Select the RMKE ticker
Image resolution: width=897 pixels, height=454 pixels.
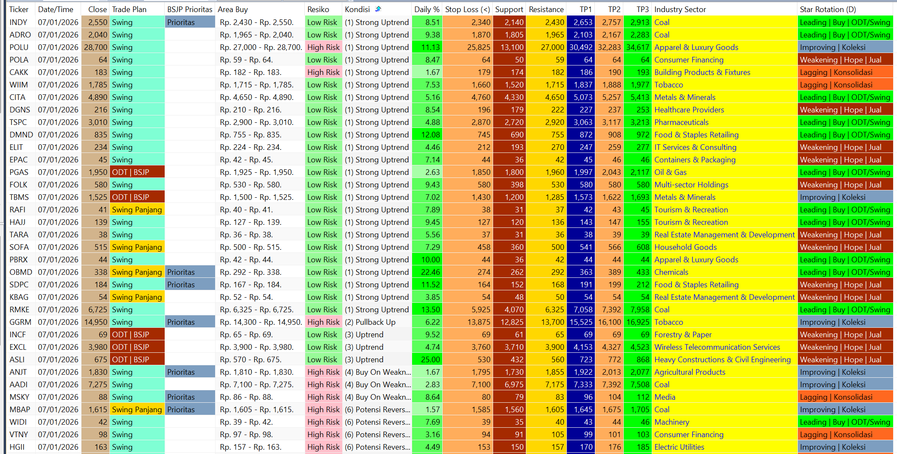(19, 310)
